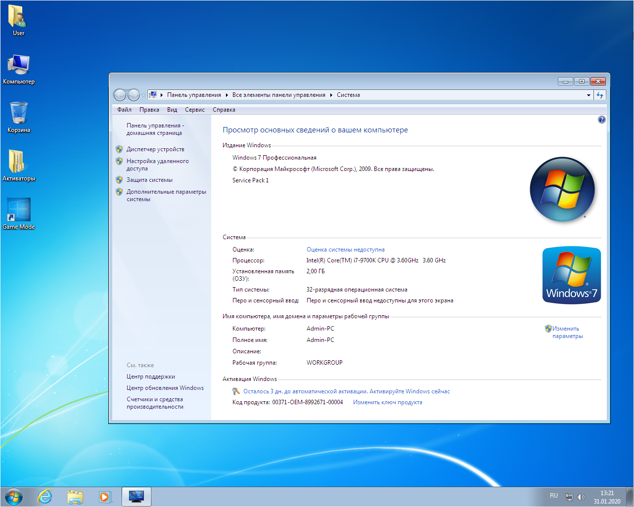Open Счетчики и средства производительности link
This screenshot has height=507, width=634.
coord(155,403)
